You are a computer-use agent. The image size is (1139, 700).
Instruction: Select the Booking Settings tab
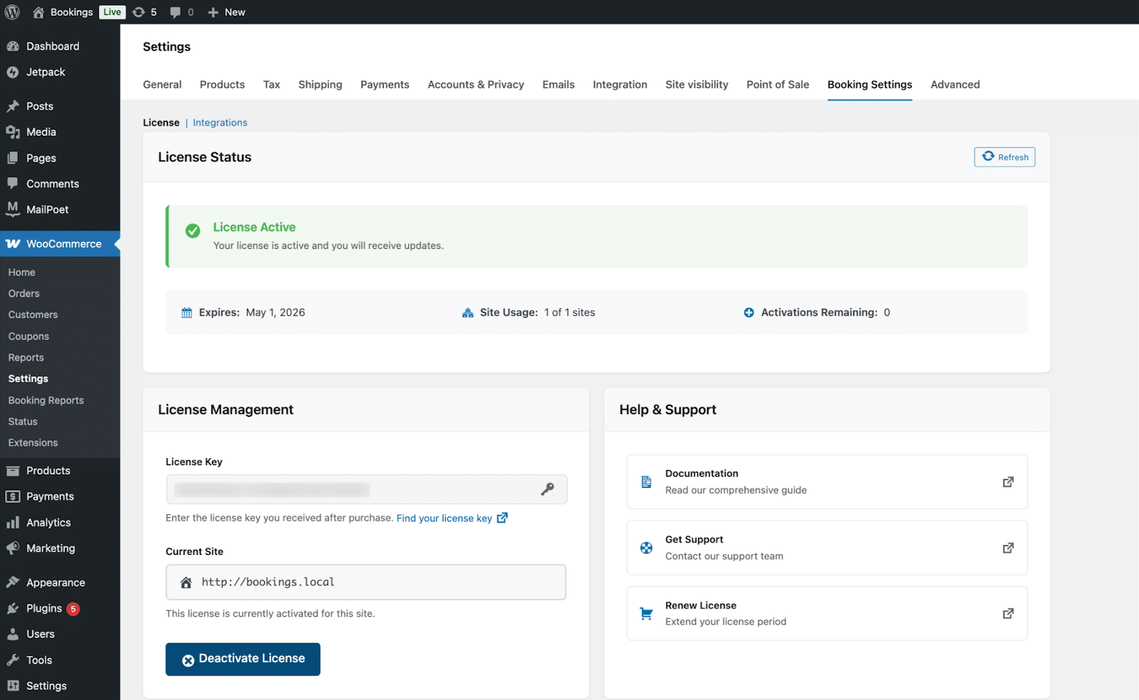[870, 85]
